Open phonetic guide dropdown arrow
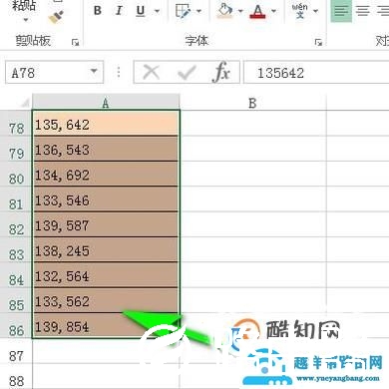This screenshot has width=389, height=389. coord(315,11)
